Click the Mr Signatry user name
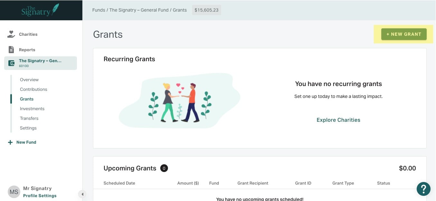The height and width of the screenshot is (201, 436). click(37, 188)
